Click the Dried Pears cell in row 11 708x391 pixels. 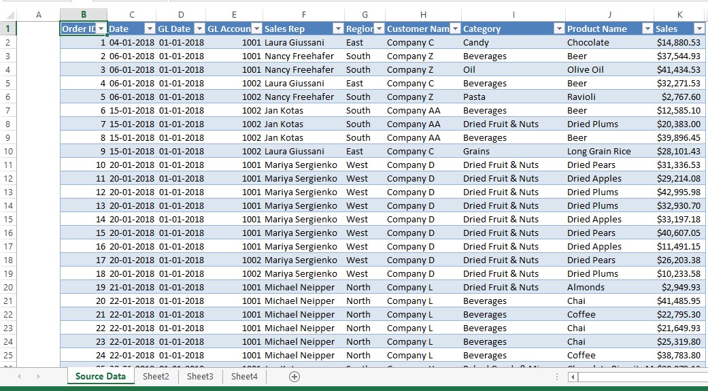coord(609,165)
